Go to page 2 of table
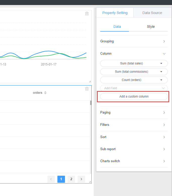The image size is (172, 196). [x=71, y=179]
